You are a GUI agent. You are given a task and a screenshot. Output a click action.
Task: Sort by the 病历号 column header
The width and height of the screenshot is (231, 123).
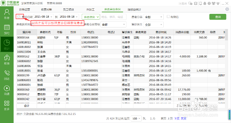click(x=27, y=32)
